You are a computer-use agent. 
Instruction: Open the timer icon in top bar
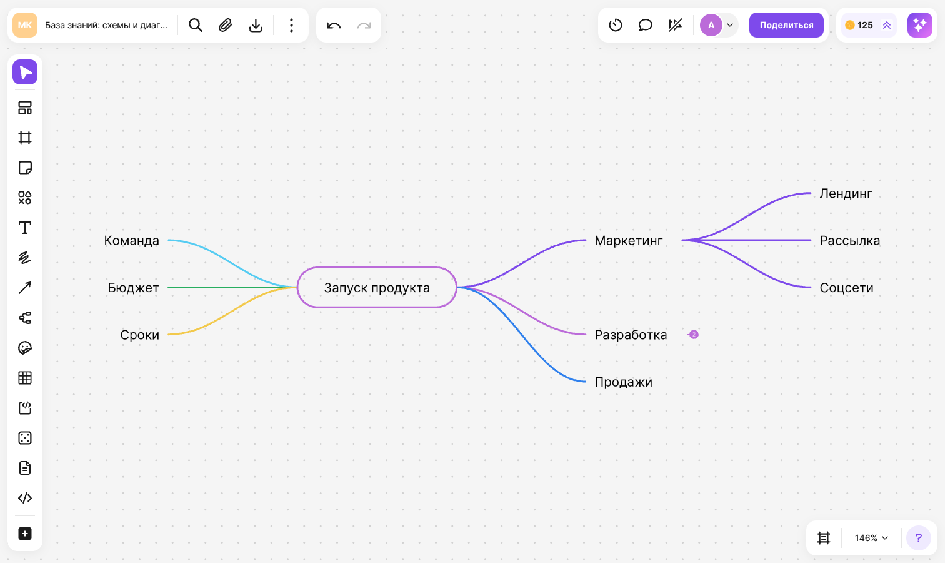[x=616, y=25]
